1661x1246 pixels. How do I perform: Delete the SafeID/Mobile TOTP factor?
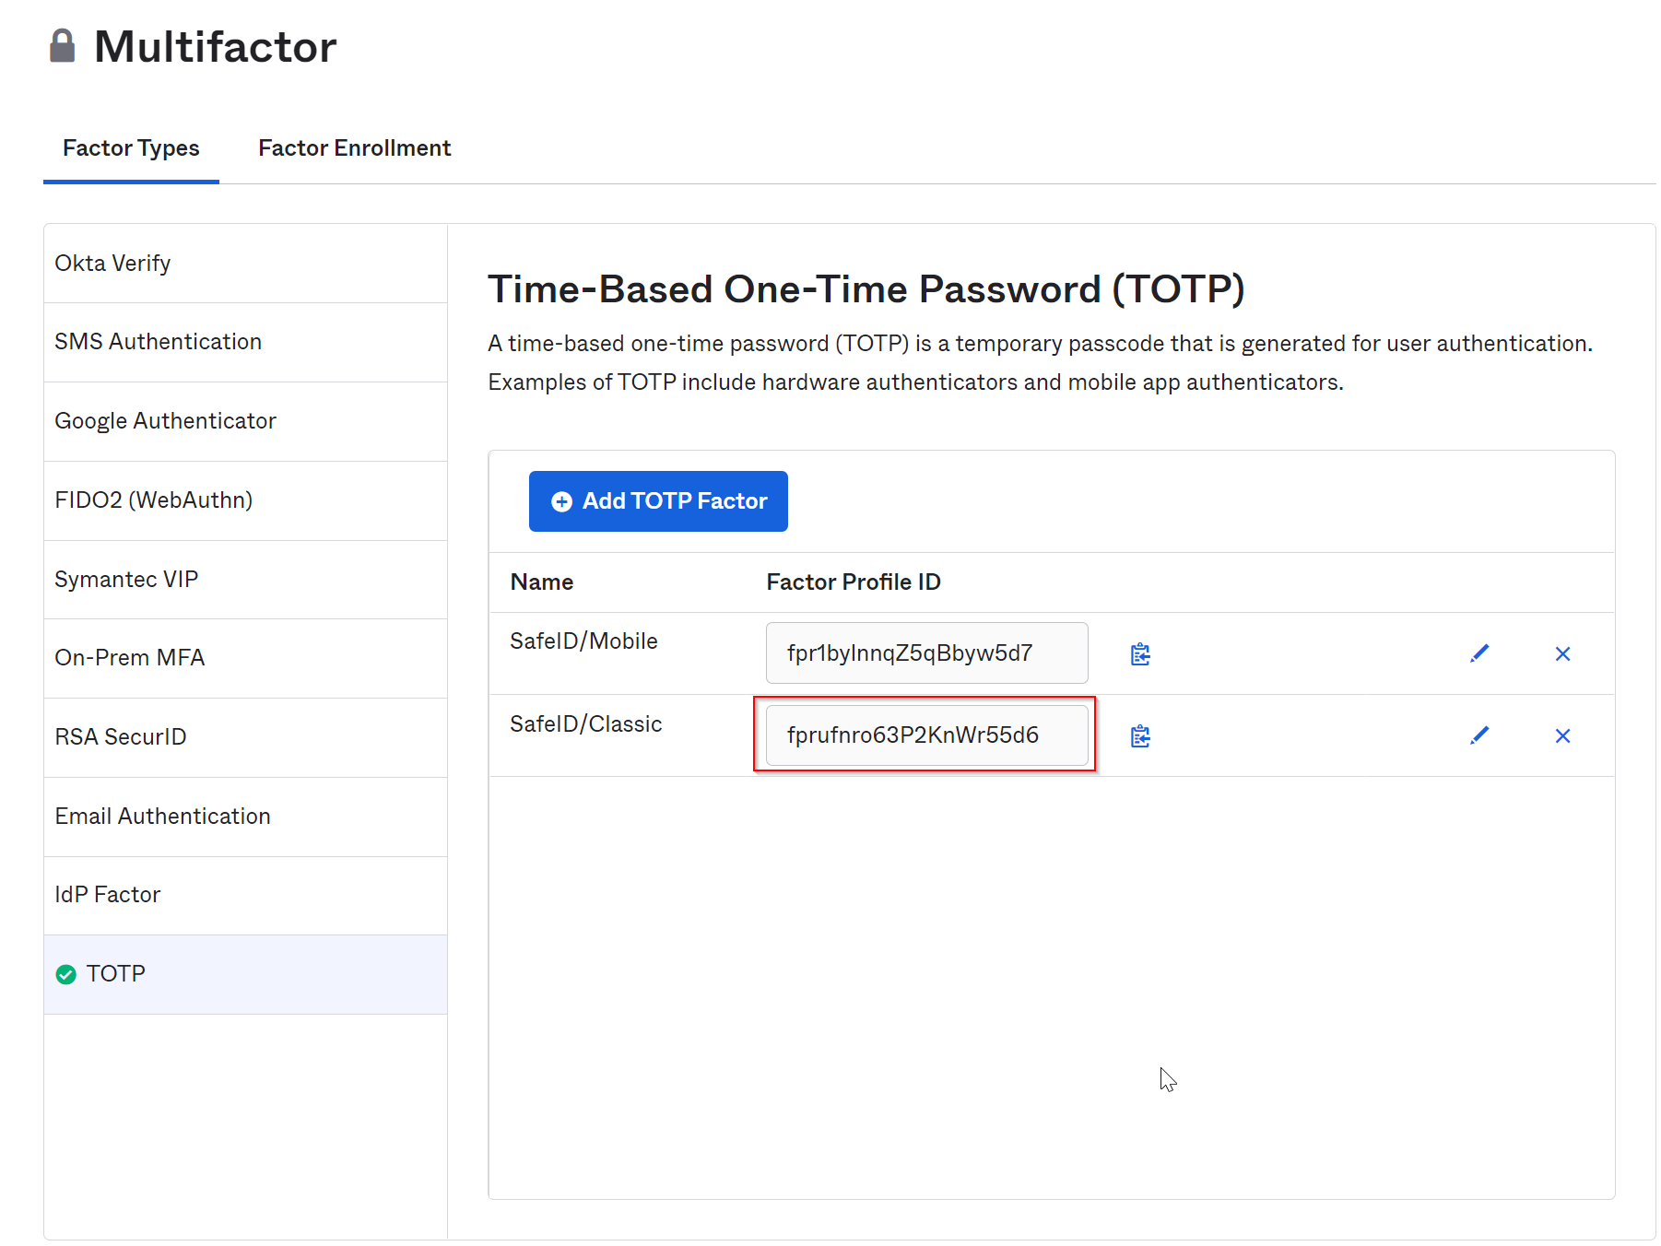1562,654
